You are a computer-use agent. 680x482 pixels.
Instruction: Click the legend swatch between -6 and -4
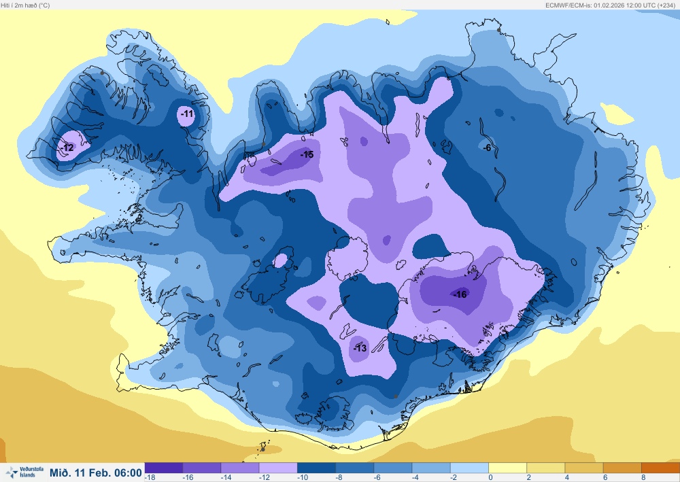(393, 468)
